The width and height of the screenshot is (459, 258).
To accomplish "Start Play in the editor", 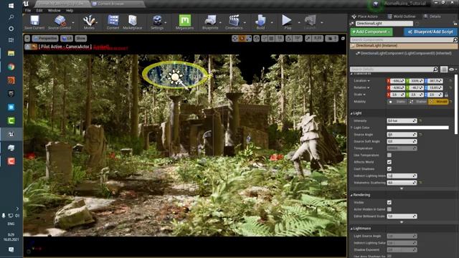I will [287, 22].
